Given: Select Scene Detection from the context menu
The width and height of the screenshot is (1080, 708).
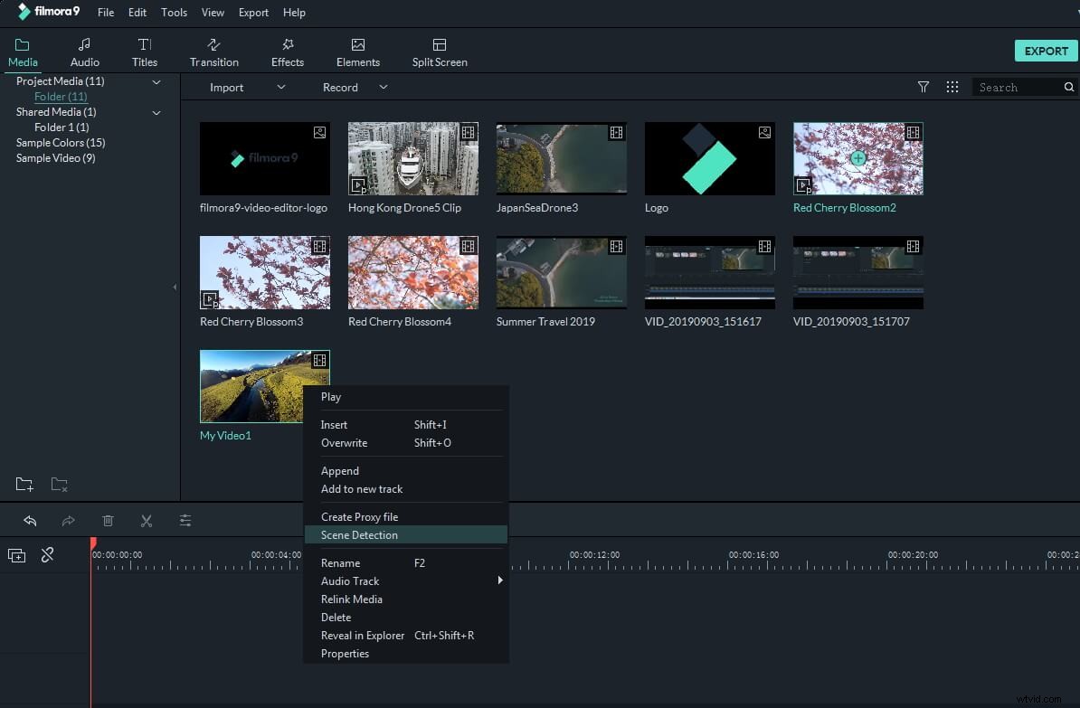Looking at the screenshot, I should (x=359, y=534).
